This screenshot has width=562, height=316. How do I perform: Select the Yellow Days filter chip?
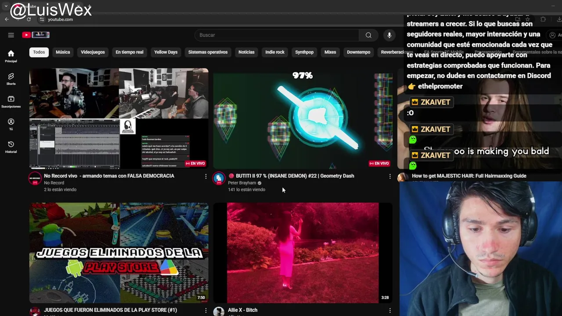click(x=166, y=52)
